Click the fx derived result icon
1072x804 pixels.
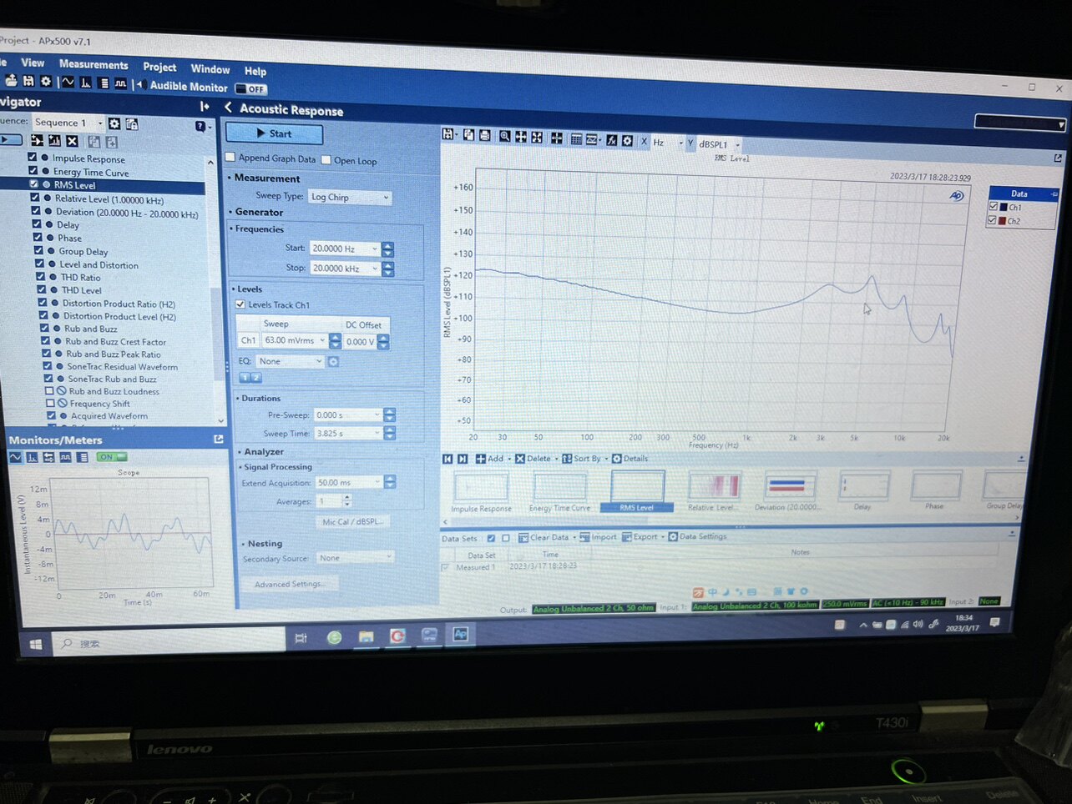pos(611,140)
